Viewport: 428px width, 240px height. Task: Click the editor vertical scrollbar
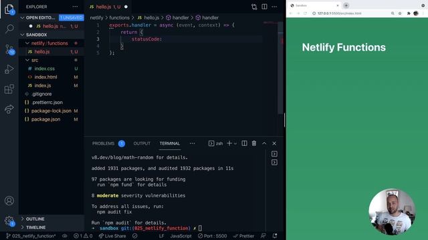click(281, 68)
